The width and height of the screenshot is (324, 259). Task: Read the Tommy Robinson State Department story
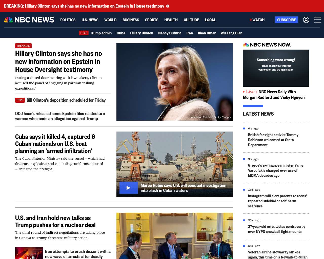273,140
